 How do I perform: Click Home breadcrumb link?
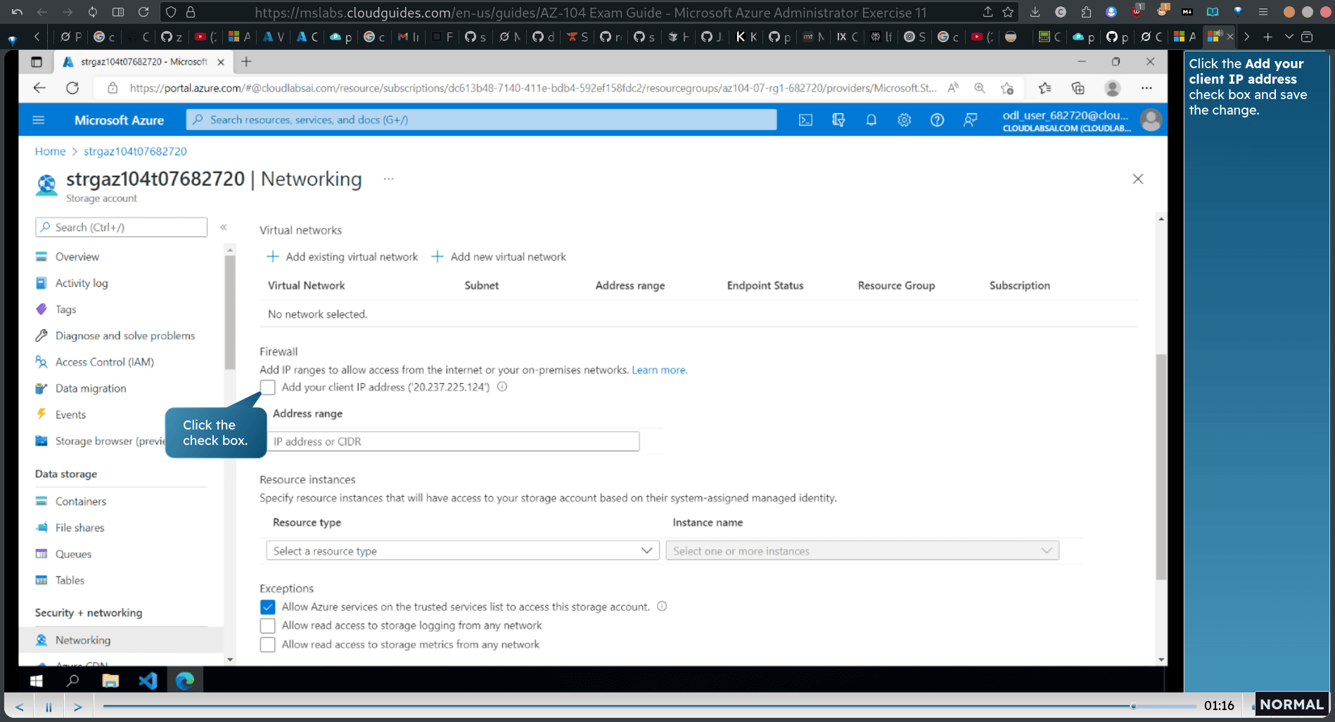click(x=50, y=151)
